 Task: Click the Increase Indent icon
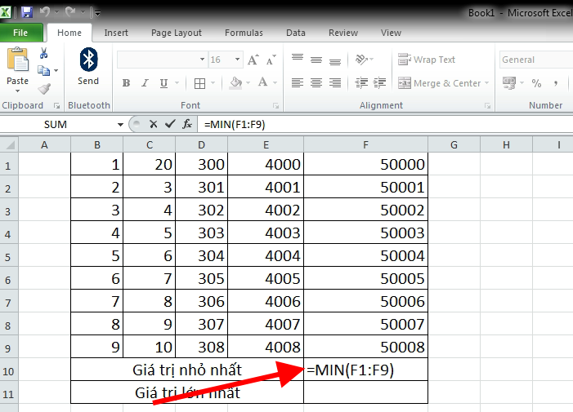(379, 83)
